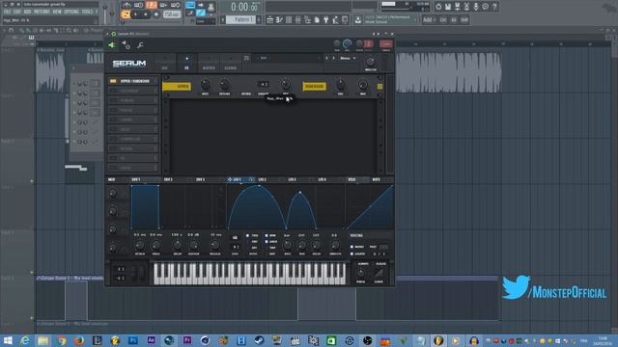Image resolution: width=618 pixels, height=347 pixels.
Task: Toggle the Hyper/Dimension effect on switch
Action: [x=113, y=81]
